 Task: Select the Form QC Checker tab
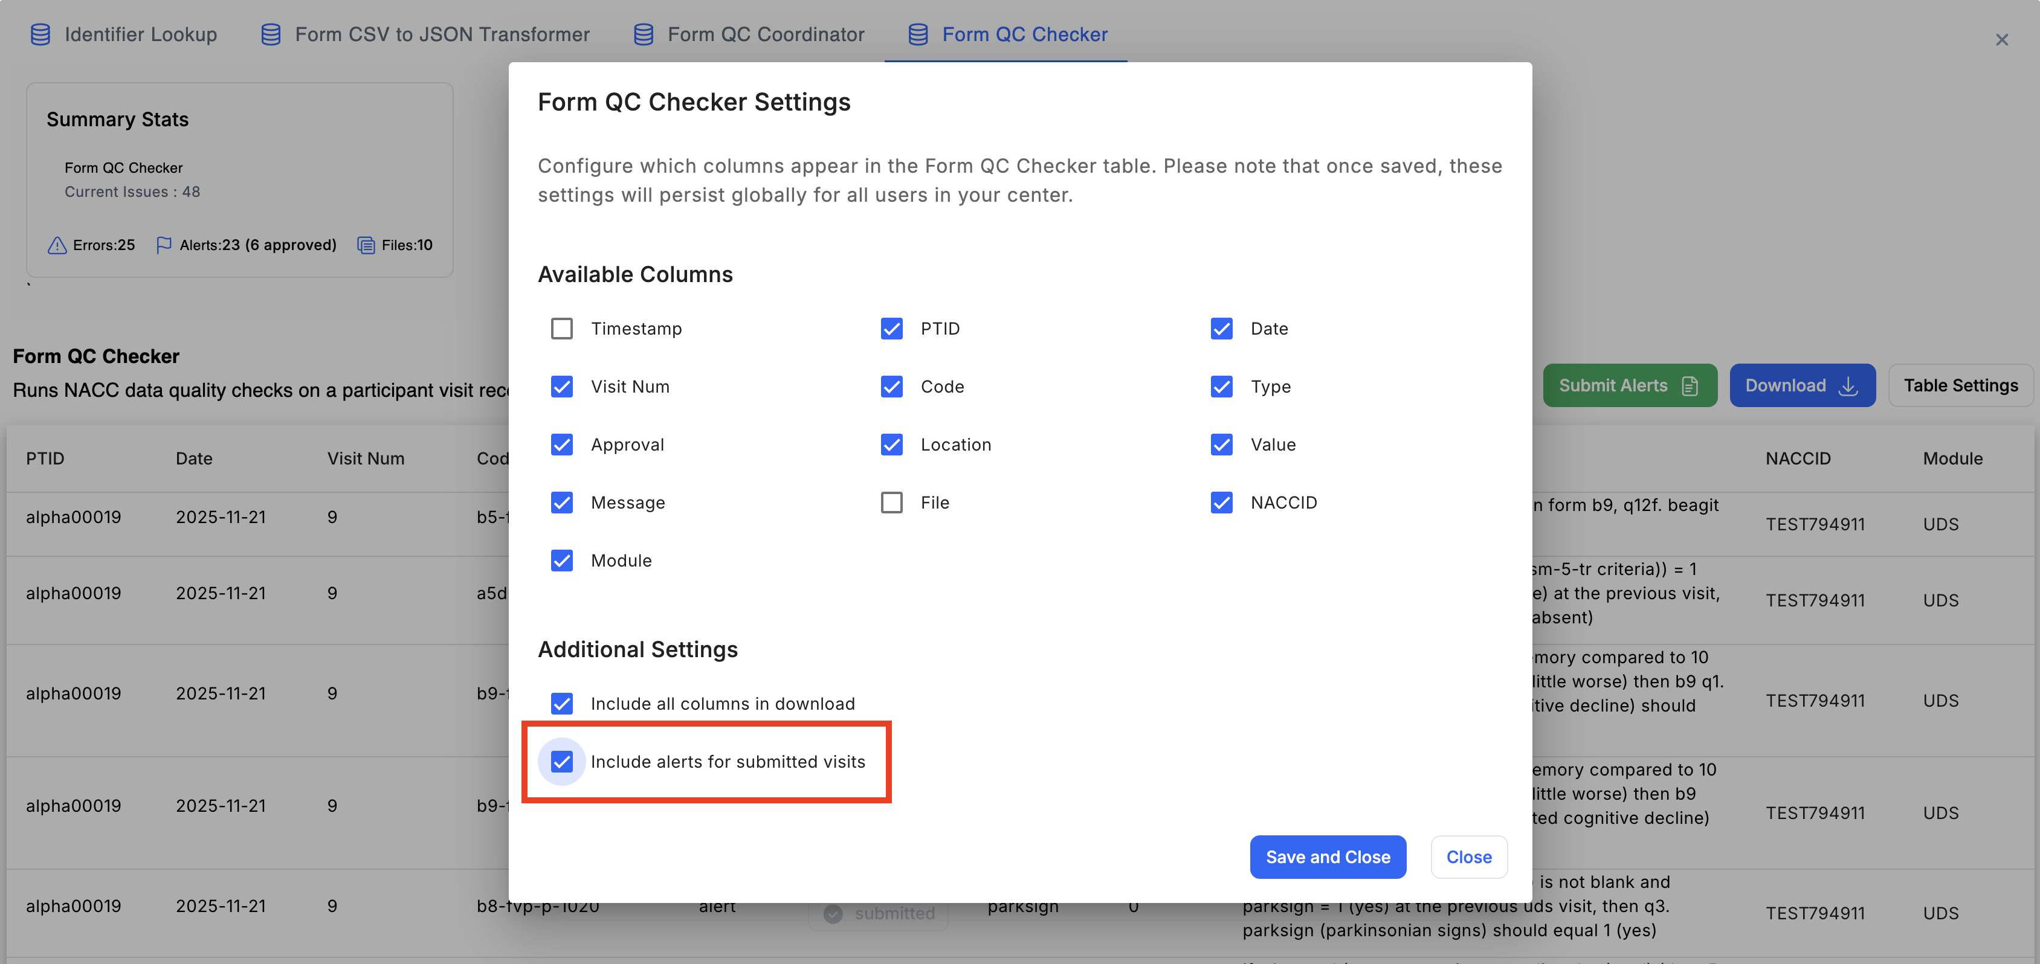click(1007, 34)
